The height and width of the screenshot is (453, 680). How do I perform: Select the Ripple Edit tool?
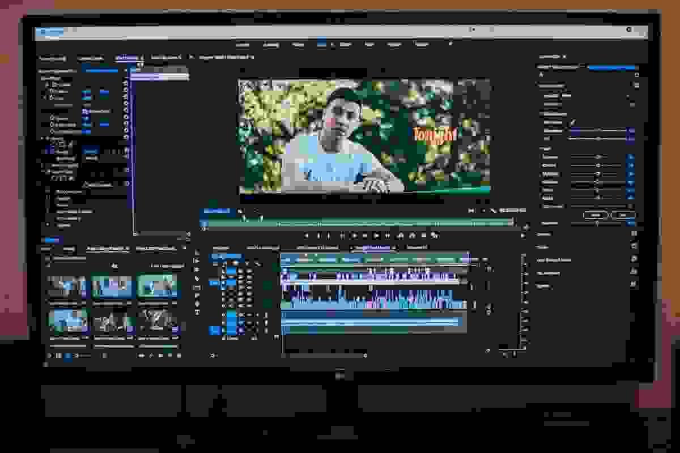coord(197,270)
